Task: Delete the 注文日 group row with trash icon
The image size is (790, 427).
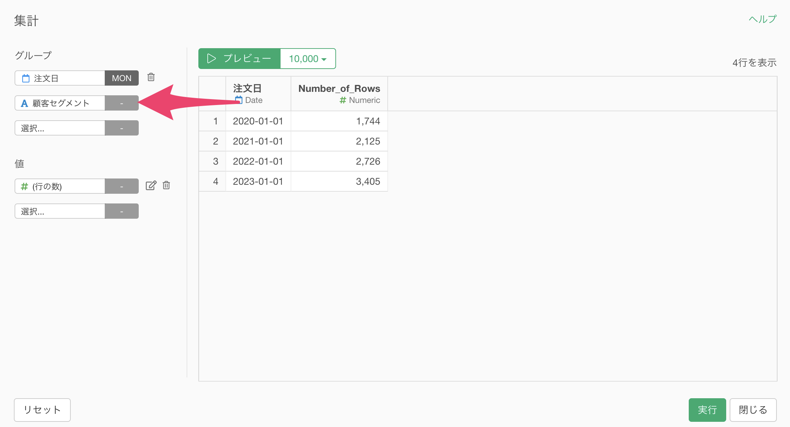Action: pos(151,77)
